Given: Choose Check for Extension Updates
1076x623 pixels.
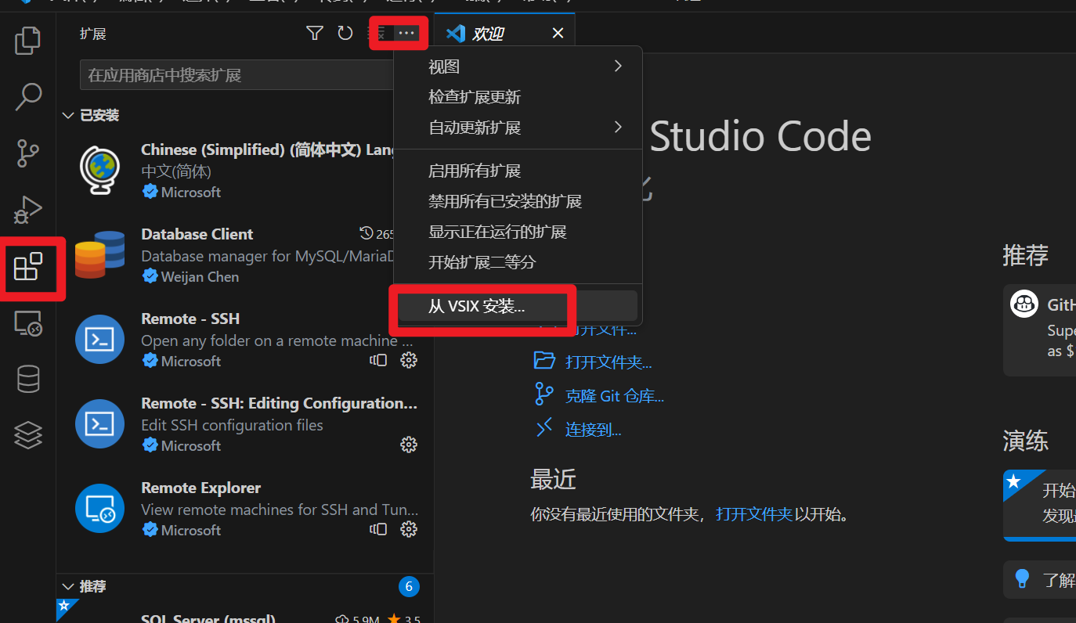Looking at the screenshot, I should point(518,97).
